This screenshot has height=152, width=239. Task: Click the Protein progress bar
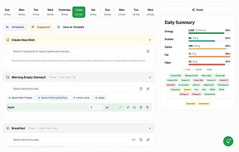point(209,41)
